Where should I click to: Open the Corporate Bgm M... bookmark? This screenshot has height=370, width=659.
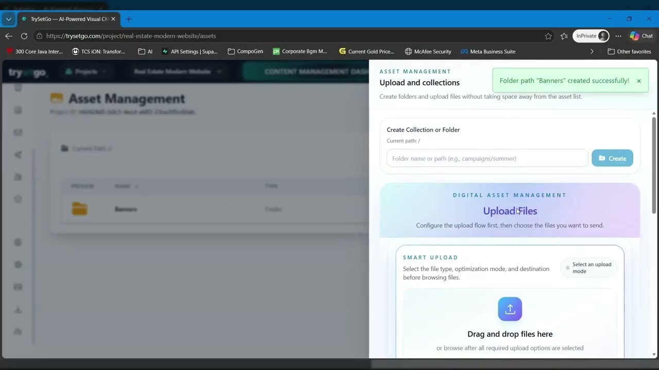click(x=300, y=51)
